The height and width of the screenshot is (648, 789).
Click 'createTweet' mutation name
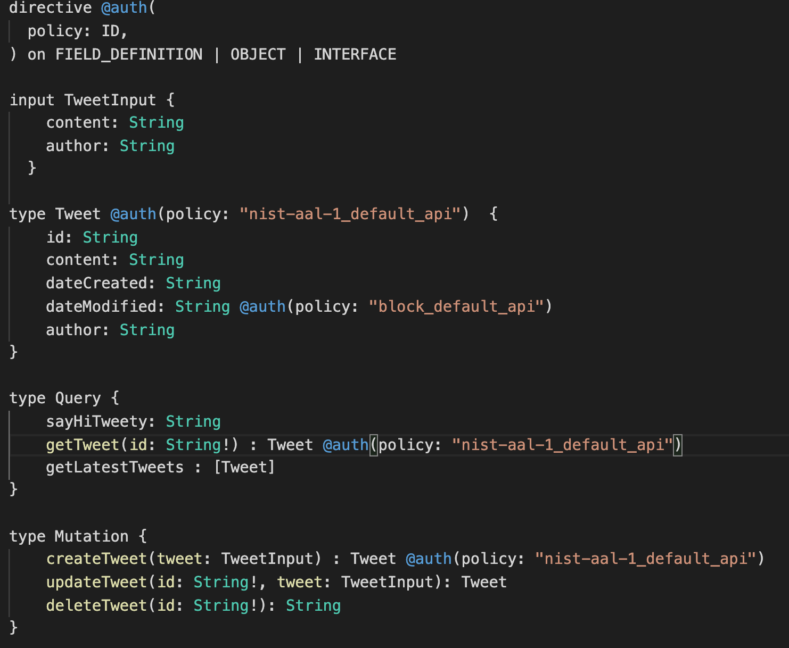97,559
